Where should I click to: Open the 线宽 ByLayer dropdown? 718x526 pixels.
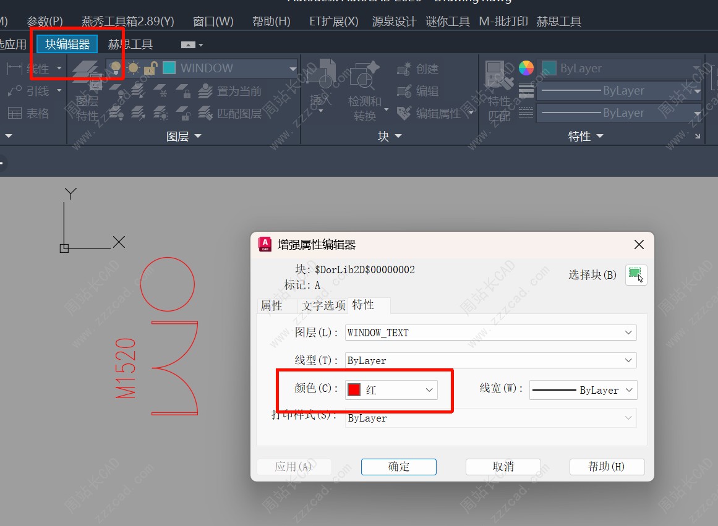[583, 390]
